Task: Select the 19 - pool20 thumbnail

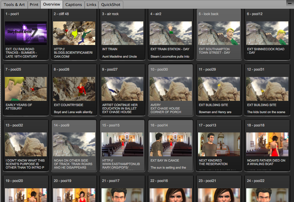Action: click(x=26, y=195)
